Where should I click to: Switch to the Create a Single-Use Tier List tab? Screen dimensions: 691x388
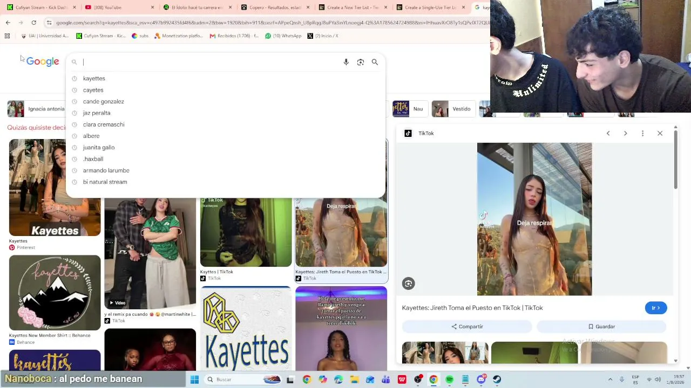430,8
